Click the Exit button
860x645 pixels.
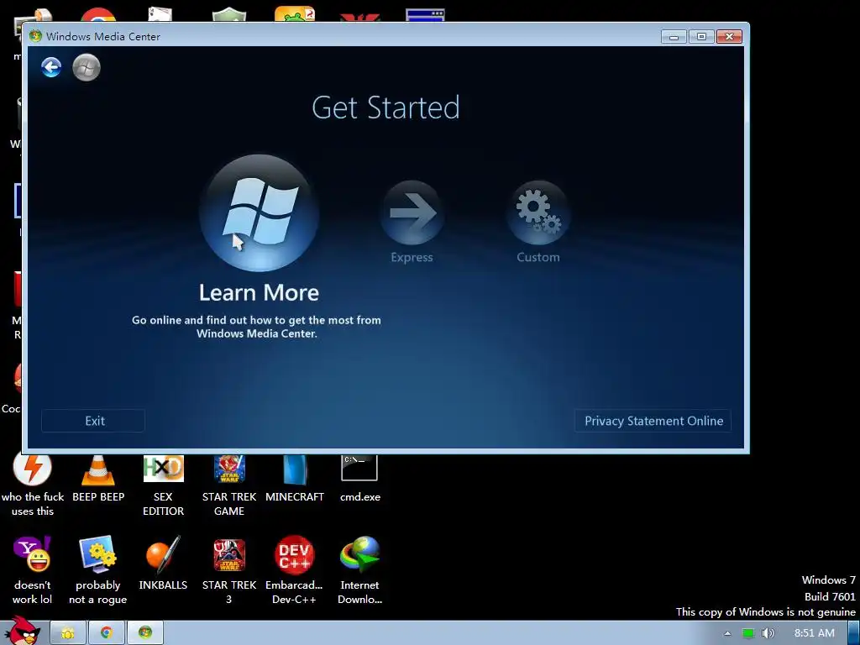93,421
